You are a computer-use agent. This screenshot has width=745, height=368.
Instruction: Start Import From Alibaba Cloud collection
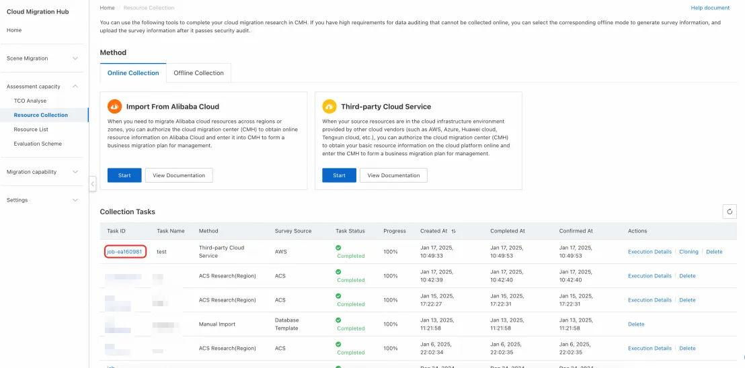[x=124, y=175]
